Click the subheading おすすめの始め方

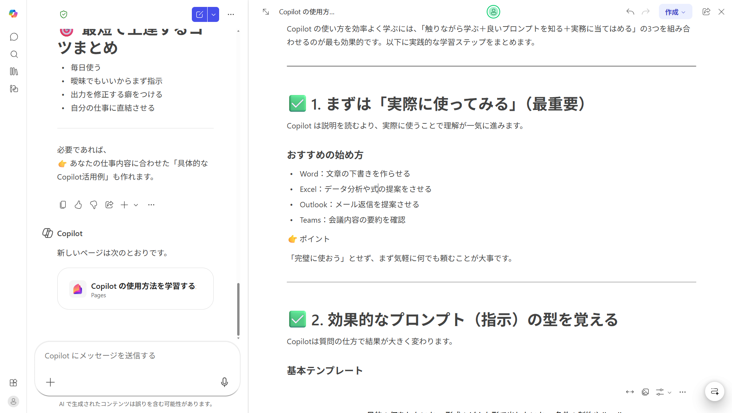click(x=325, y=155)
